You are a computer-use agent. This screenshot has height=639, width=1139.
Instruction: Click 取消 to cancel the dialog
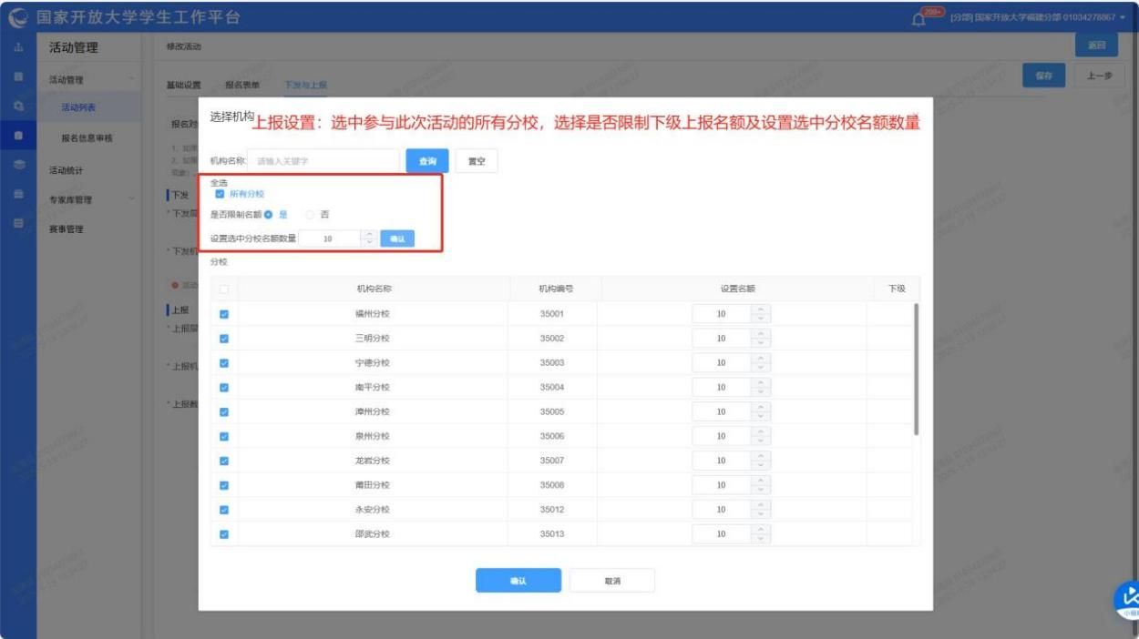click(611, 581)
